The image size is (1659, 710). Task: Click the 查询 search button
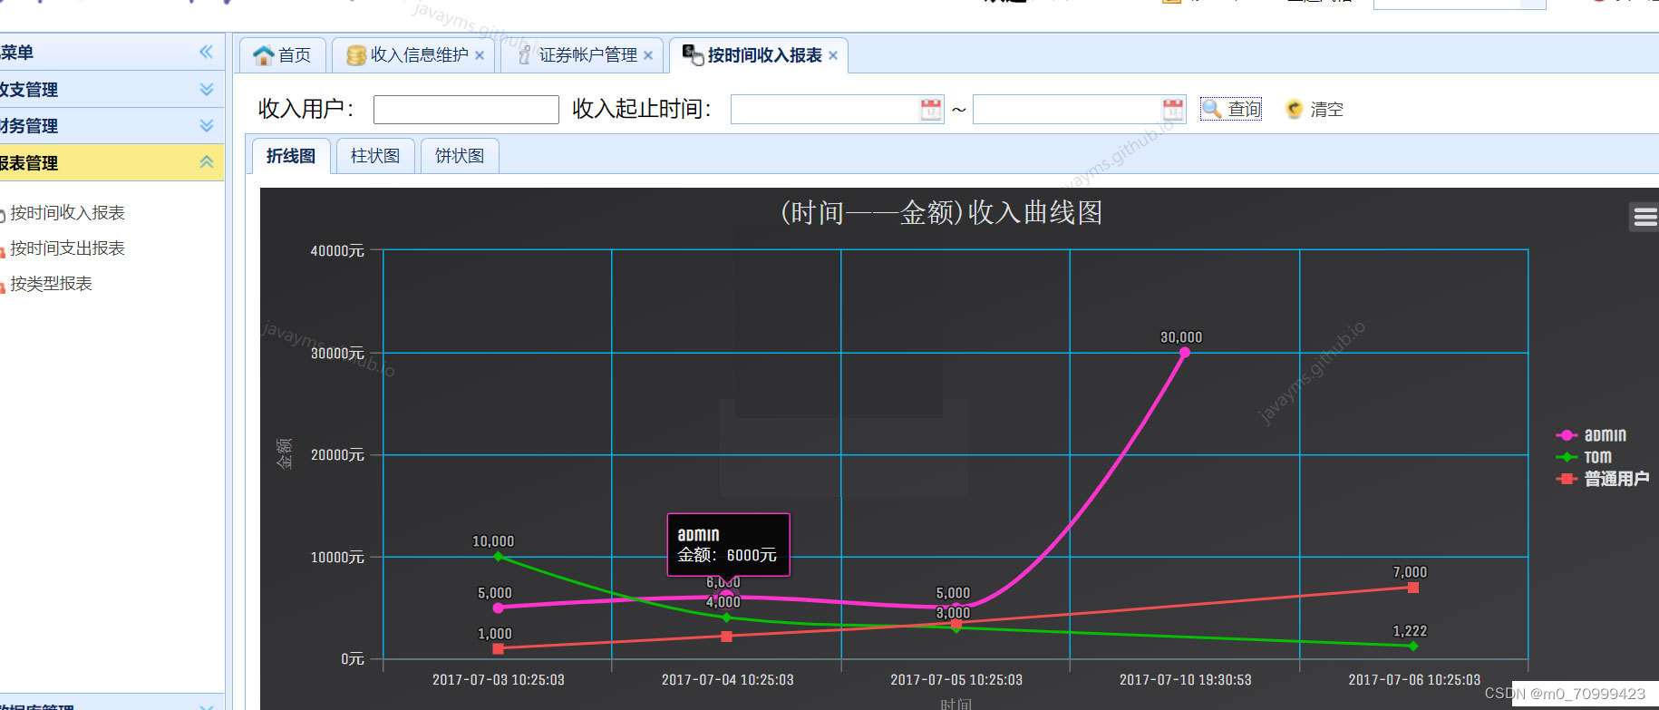click(1231, 109)
